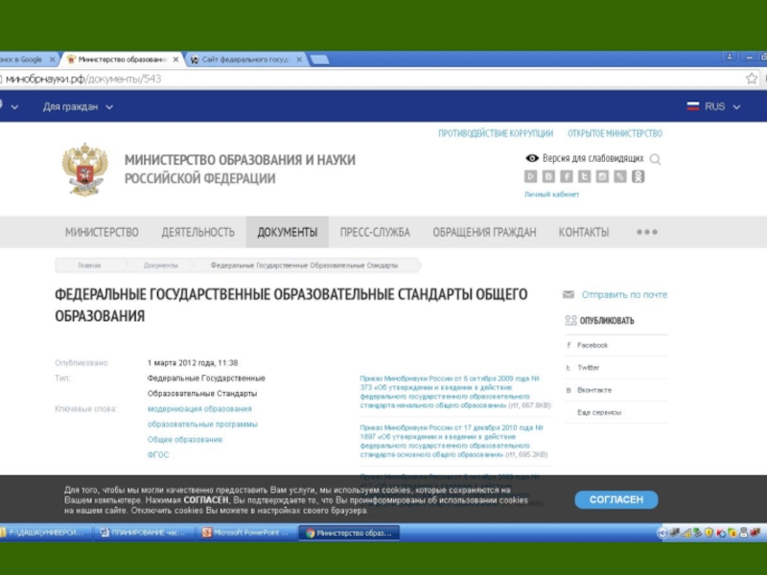This screenshot has height=575, width=767.
Task: Open the YouTube icon in header
Action: point(530,176)
